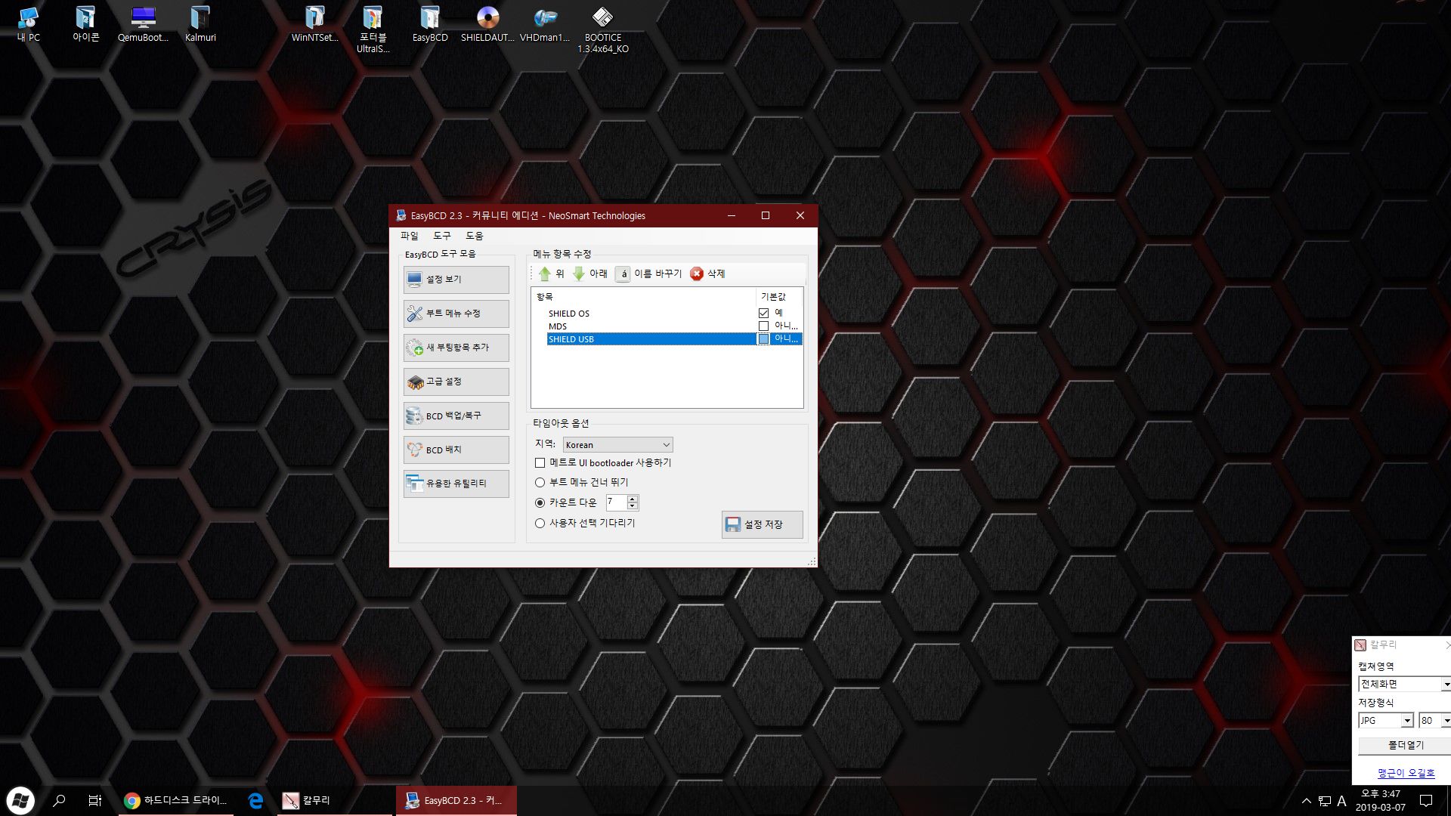
Task: Open the 아이콘 desktop folder
Action: pos(85,24)
